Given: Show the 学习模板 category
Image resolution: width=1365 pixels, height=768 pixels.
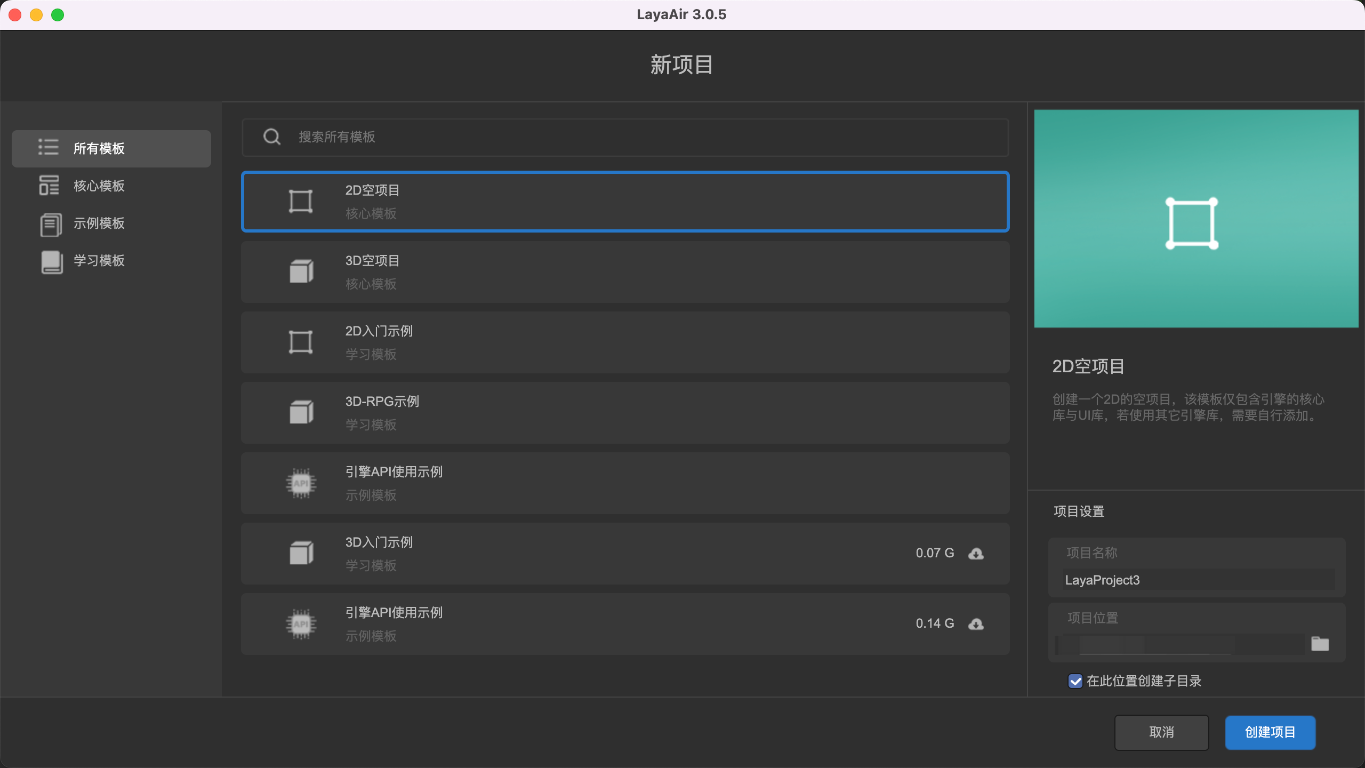Looking at the screenshot, I should click(99, 260).
